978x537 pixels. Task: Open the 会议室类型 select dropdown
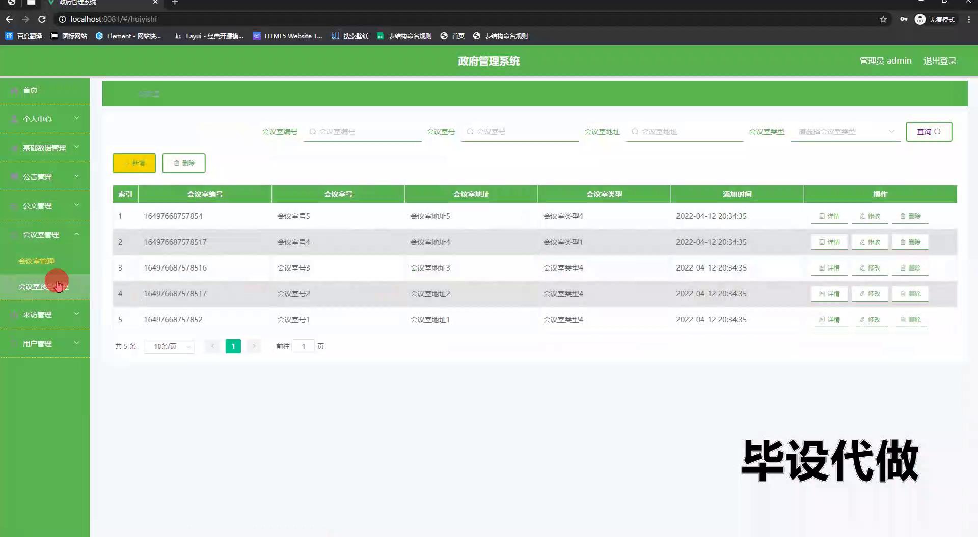click(845, 132)
